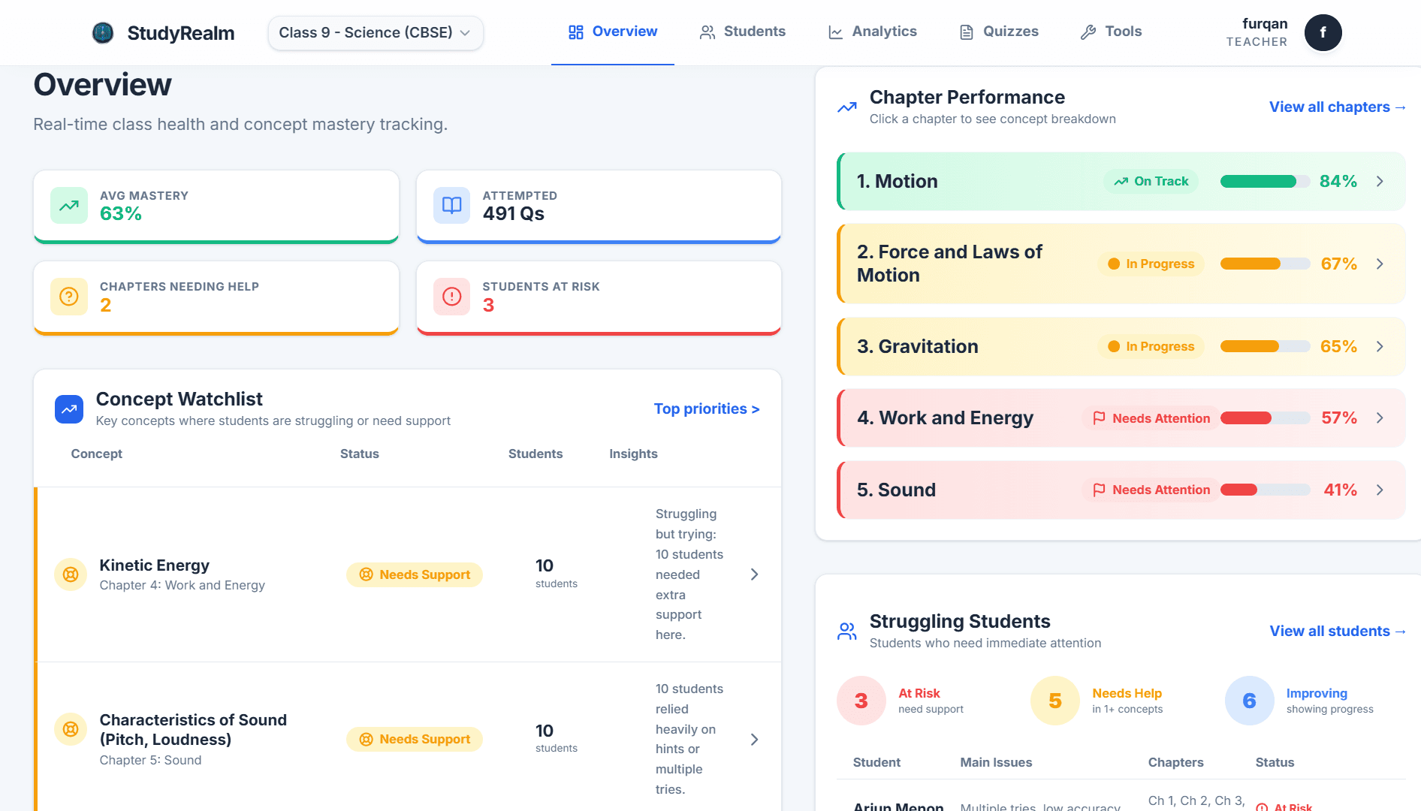Click the Status column header in watchlist
Viewport: 1421px width, 811px height.
click(360, 454)
